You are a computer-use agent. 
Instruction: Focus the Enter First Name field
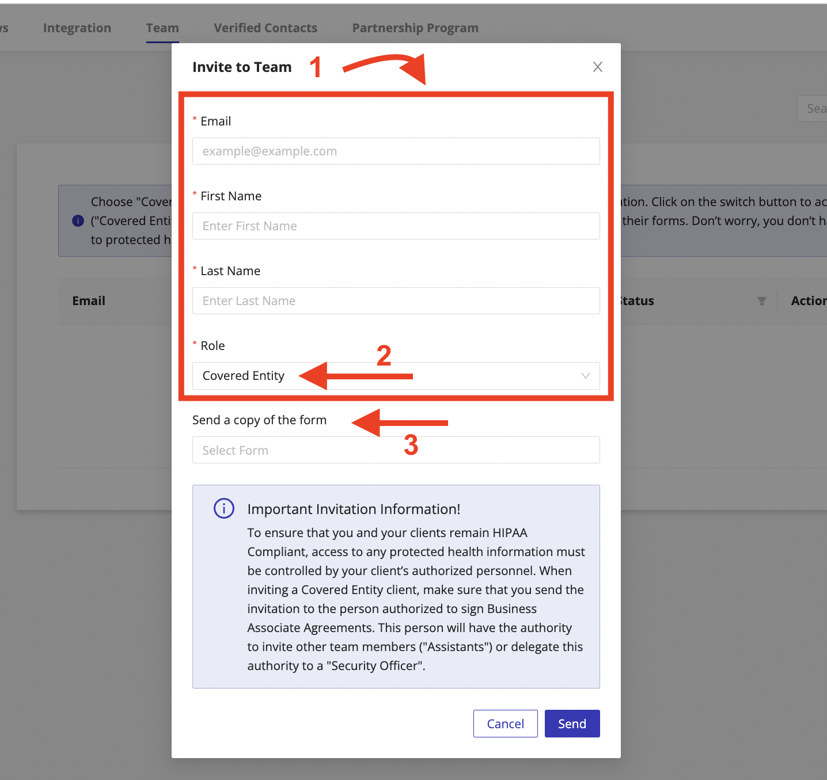pos(396,226)
